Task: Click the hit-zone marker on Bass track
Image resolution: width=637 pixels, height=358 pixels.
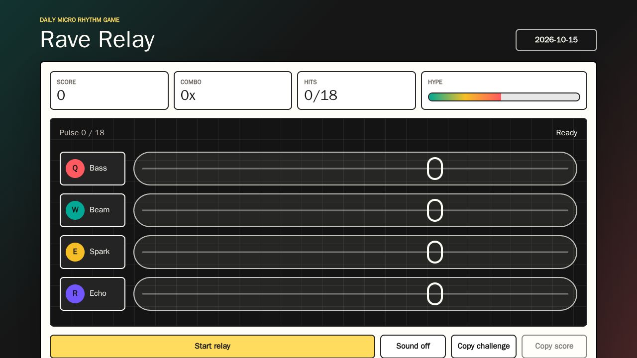Action: pyautogui.click(x=435, y=169)
